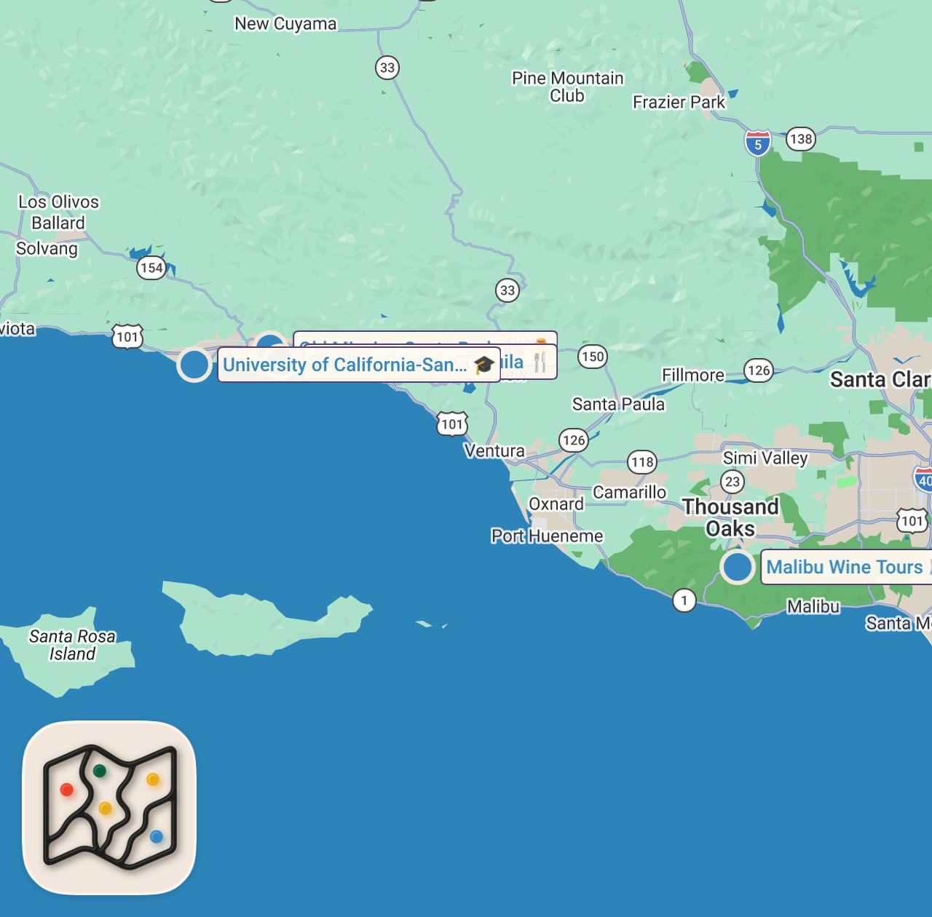Click the Santa Rosa Island label
Screen dimensions: 932x917
(x=72, y=645)
